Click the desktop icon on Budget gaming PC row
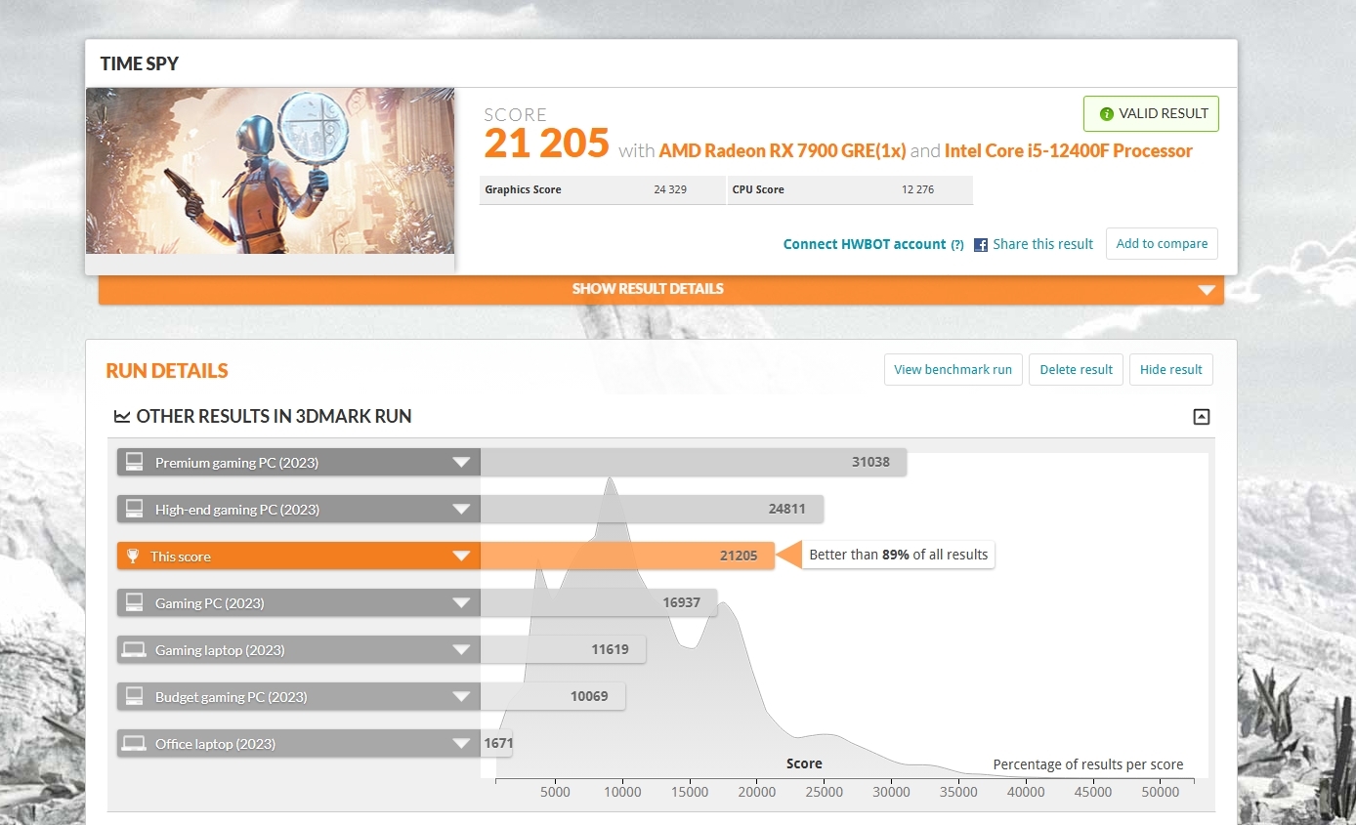1356x825 pixels. click(x=135, y=696)
